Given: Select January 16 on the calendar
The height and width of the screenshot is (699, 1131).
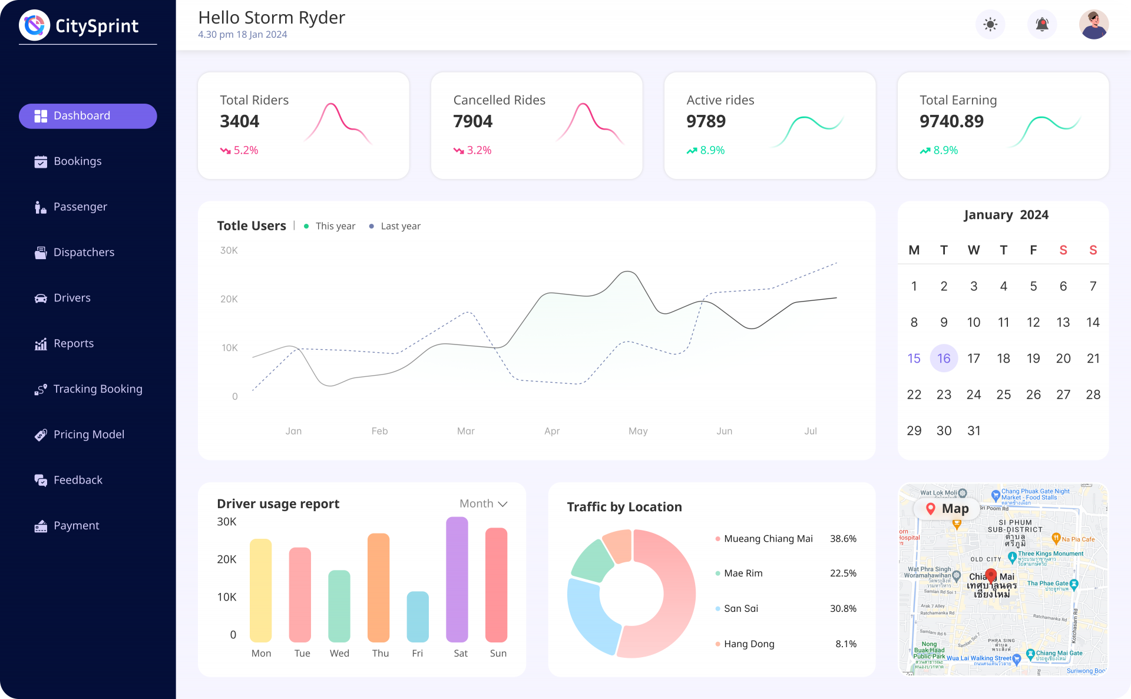Looking at the screenshot, I should coord(944,358).
